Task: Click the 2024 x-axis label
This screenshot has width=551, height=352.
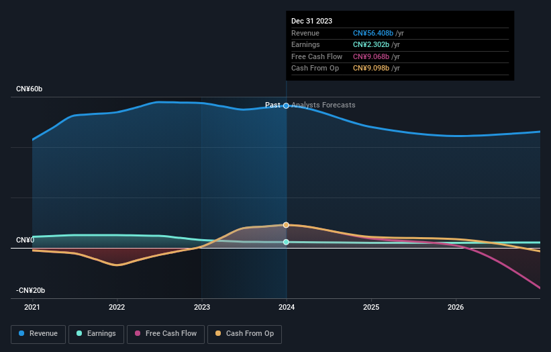Action: [287, 308]
